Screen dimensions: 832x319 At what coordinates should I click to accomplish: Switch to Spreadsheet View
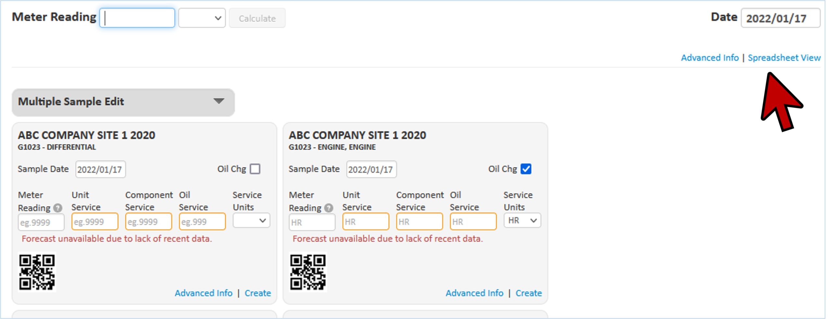[x=784, y=58]
